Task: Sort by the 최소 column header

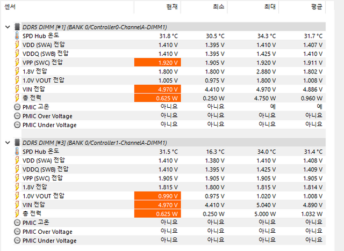Action: [218, 7]
